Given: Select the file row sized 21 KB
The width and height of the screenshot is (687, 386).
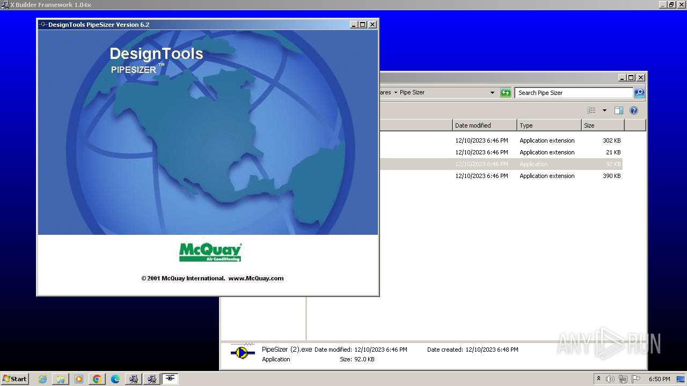Looking at the screenshot, I should 501,152.
